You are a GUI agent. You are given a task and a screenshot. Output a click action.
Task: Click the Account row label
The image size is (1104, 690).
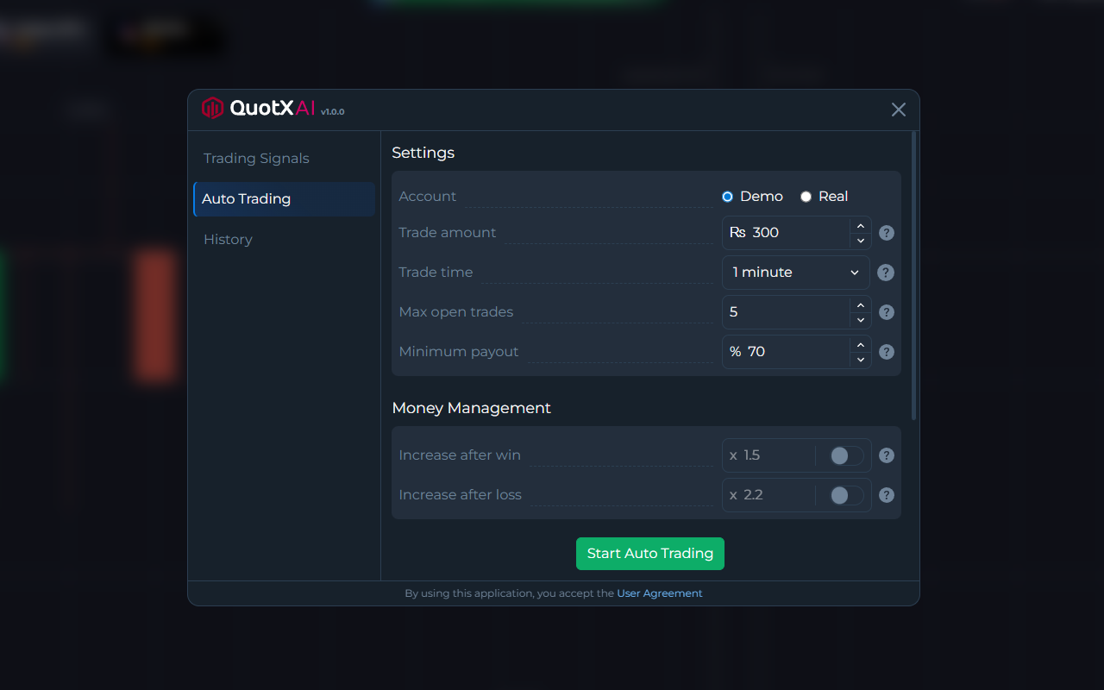tap(427, 197)
